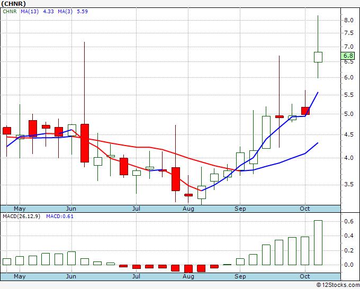Select Jul on the price chart time axis
Image resolution: width=360 pixels, height=289 pixels.
[136, 209]
